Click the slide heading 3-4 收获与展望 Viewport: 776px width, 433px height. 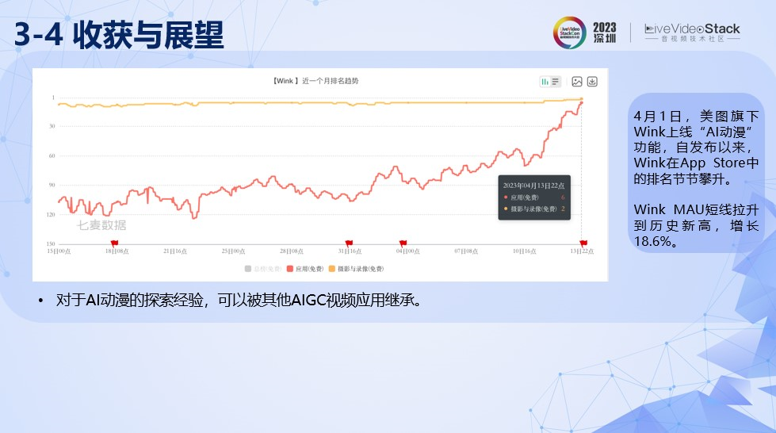pyautogui.click(x=119, y=35)
